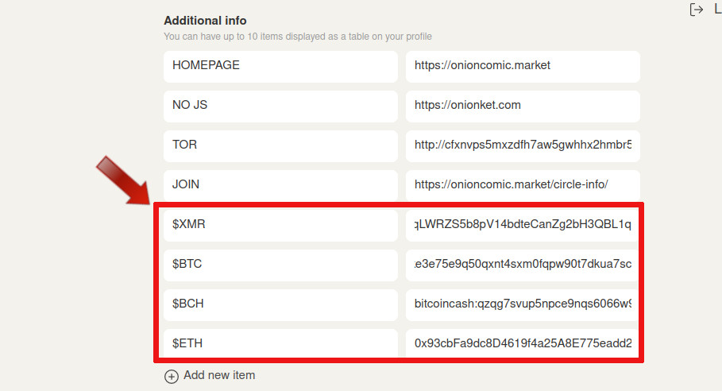Select the TOR label field
This screenshot has width=722, height=391.
(x=280, y=146)
